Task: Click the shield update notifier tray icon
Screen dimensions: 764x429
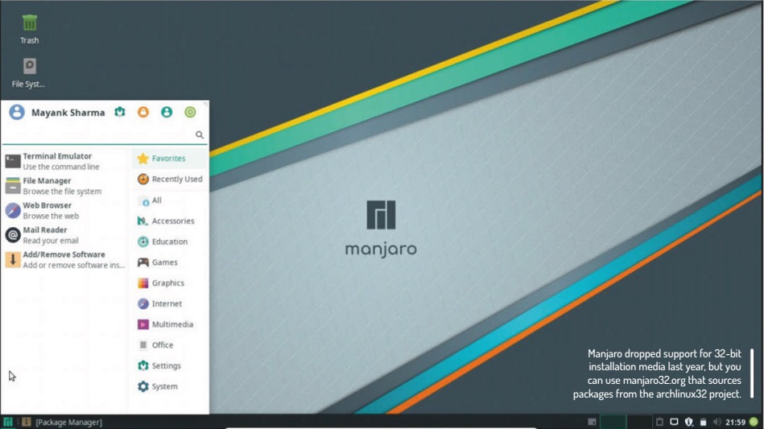Action: pos(688,422)
